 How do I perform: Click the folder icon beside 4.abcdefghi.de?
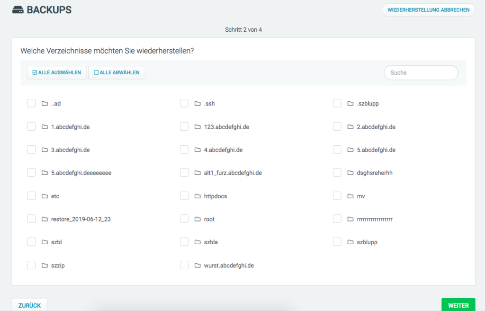[x=198, y=150]
